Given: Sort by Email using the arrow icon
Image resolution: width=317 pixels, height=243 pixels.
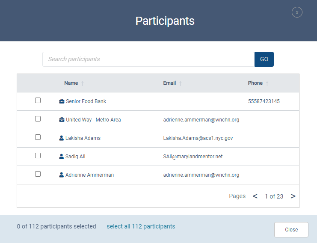Looking at the screenshot, I should [181, 83].
